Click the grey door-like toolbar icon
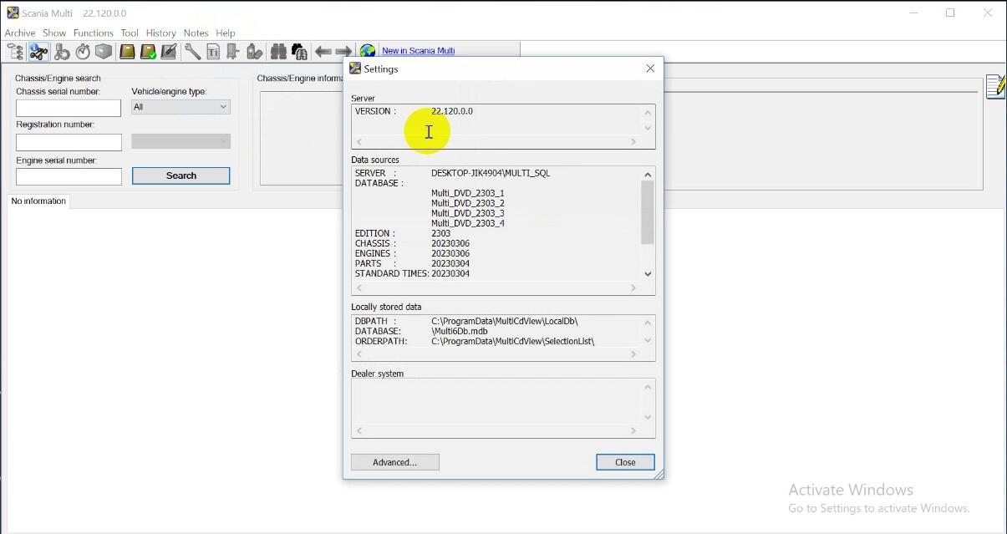This screenshot has height=534, width=1007. click(x=233, y=52)
